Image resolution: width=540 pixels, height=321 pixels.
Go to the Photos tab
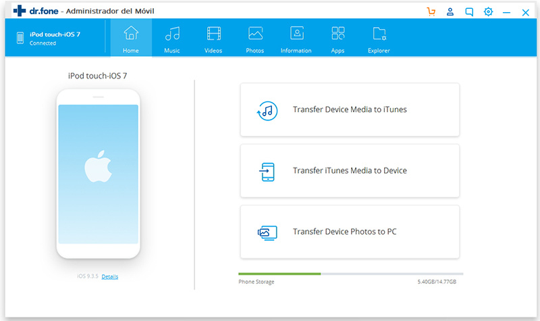pos(255,40)
